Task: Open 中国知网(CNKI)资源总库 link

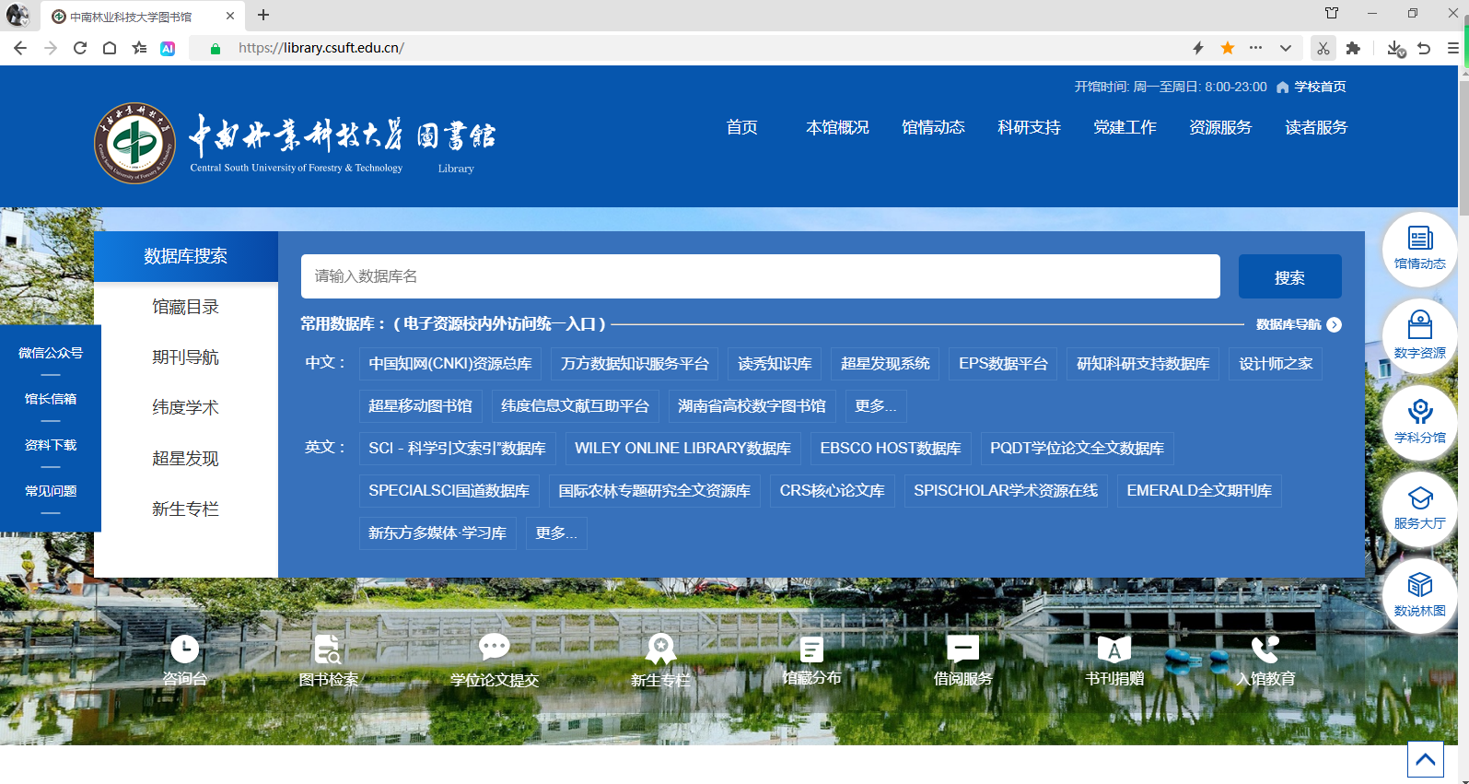Action: point(450,364)
